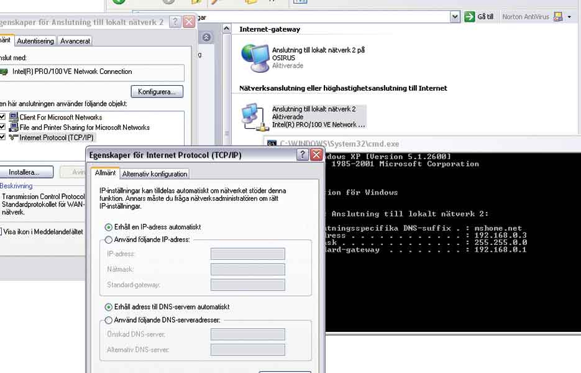
Task: Open the Norton AntiVirus toolbar icon
Action: pyautogui.click(x=558, y=17)
